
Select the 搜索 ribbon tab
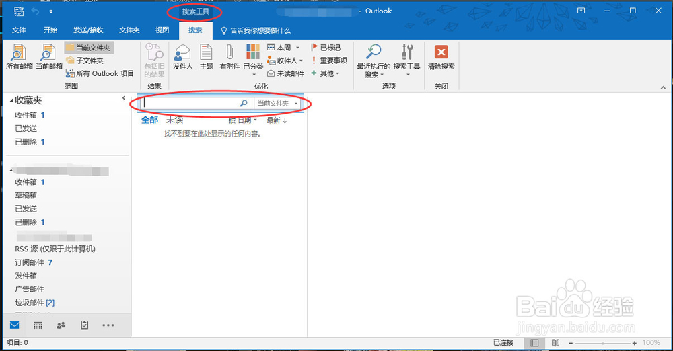(195, 30)
